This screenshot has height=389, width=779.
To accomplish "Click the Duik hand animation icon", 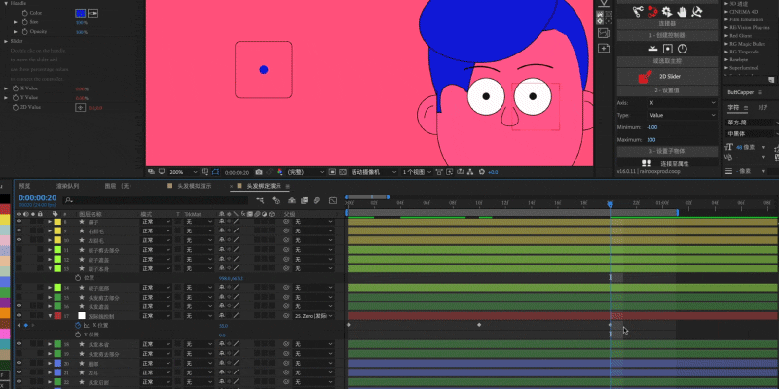I will (683, 11).
